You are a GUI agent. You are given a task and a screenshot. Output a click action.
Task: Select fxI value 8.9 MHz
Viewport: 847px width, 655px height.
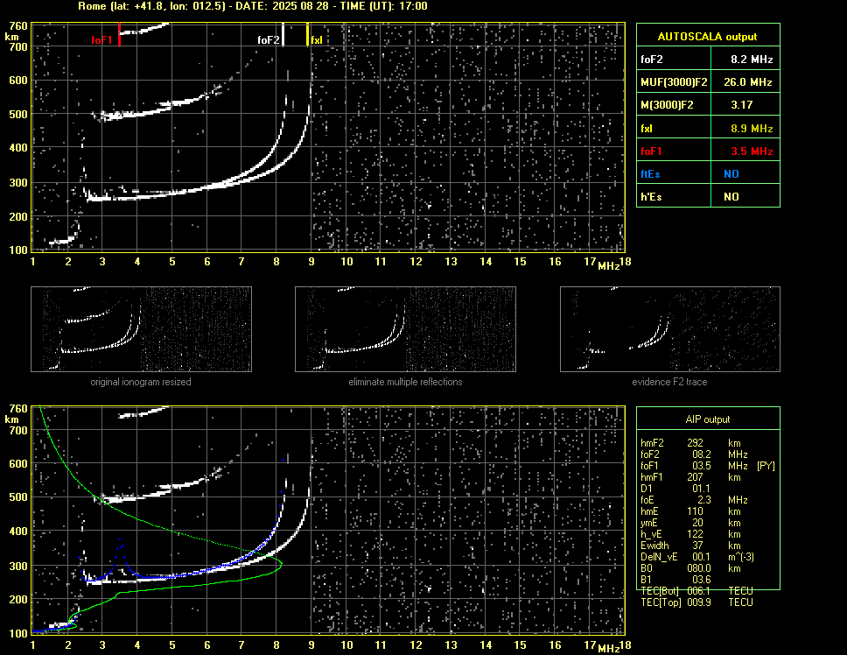[752, 129]
